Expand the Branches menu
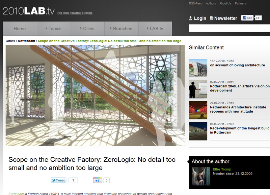This screenshot has width=270, height=195. coord(121,29)
